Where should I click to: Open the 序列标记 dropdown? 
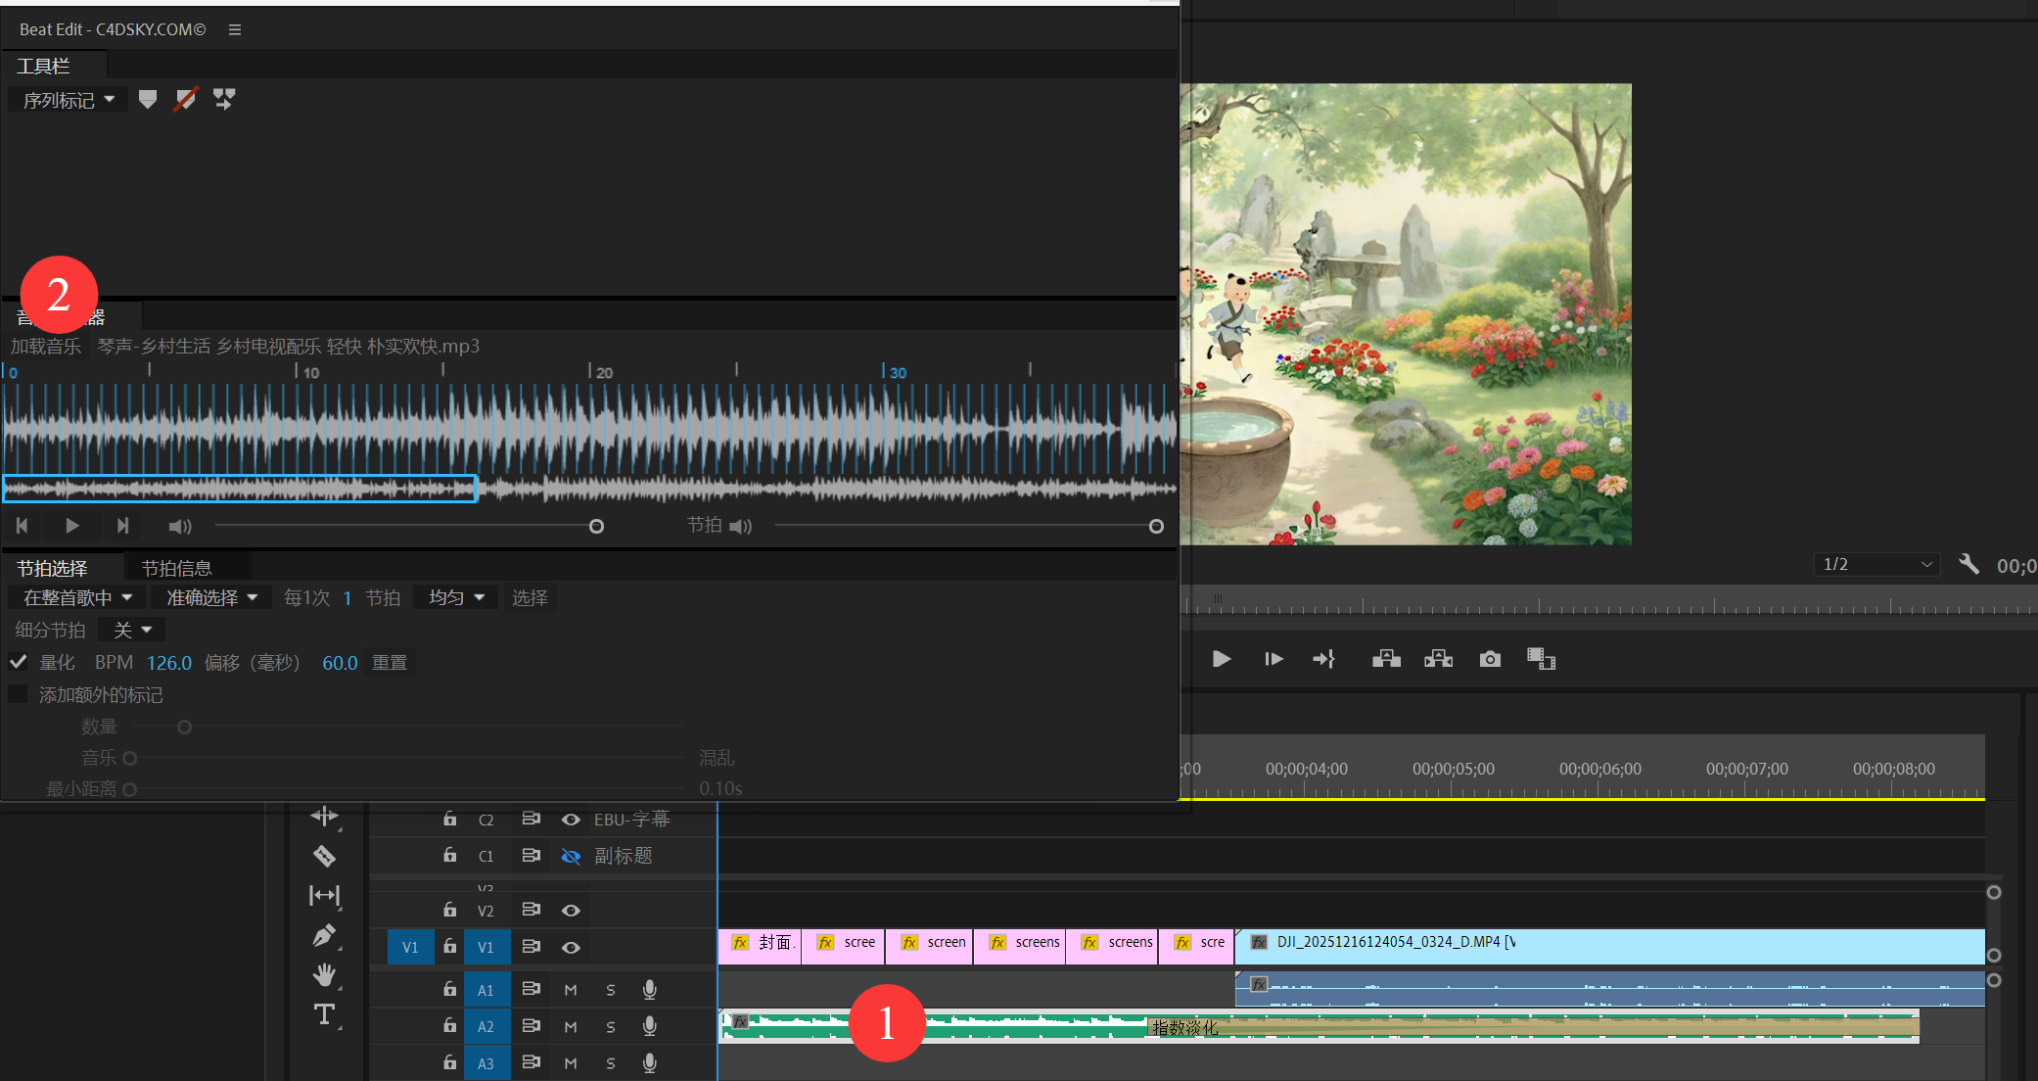tap(69, 100)
